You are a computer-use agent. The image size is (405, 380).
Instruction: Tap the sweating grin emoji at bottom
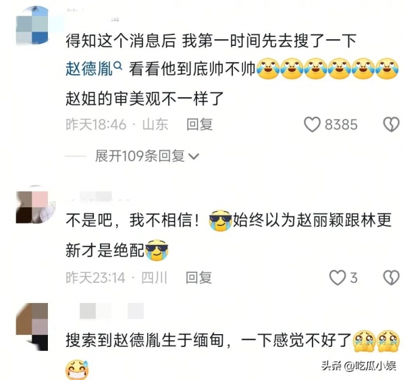77,370
